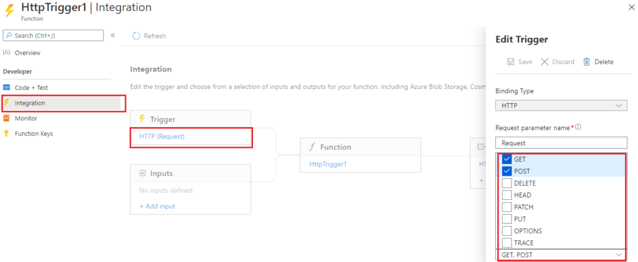Click the Request parameter name field
This screenshot has height=262, width=638.
coord(561,143)
